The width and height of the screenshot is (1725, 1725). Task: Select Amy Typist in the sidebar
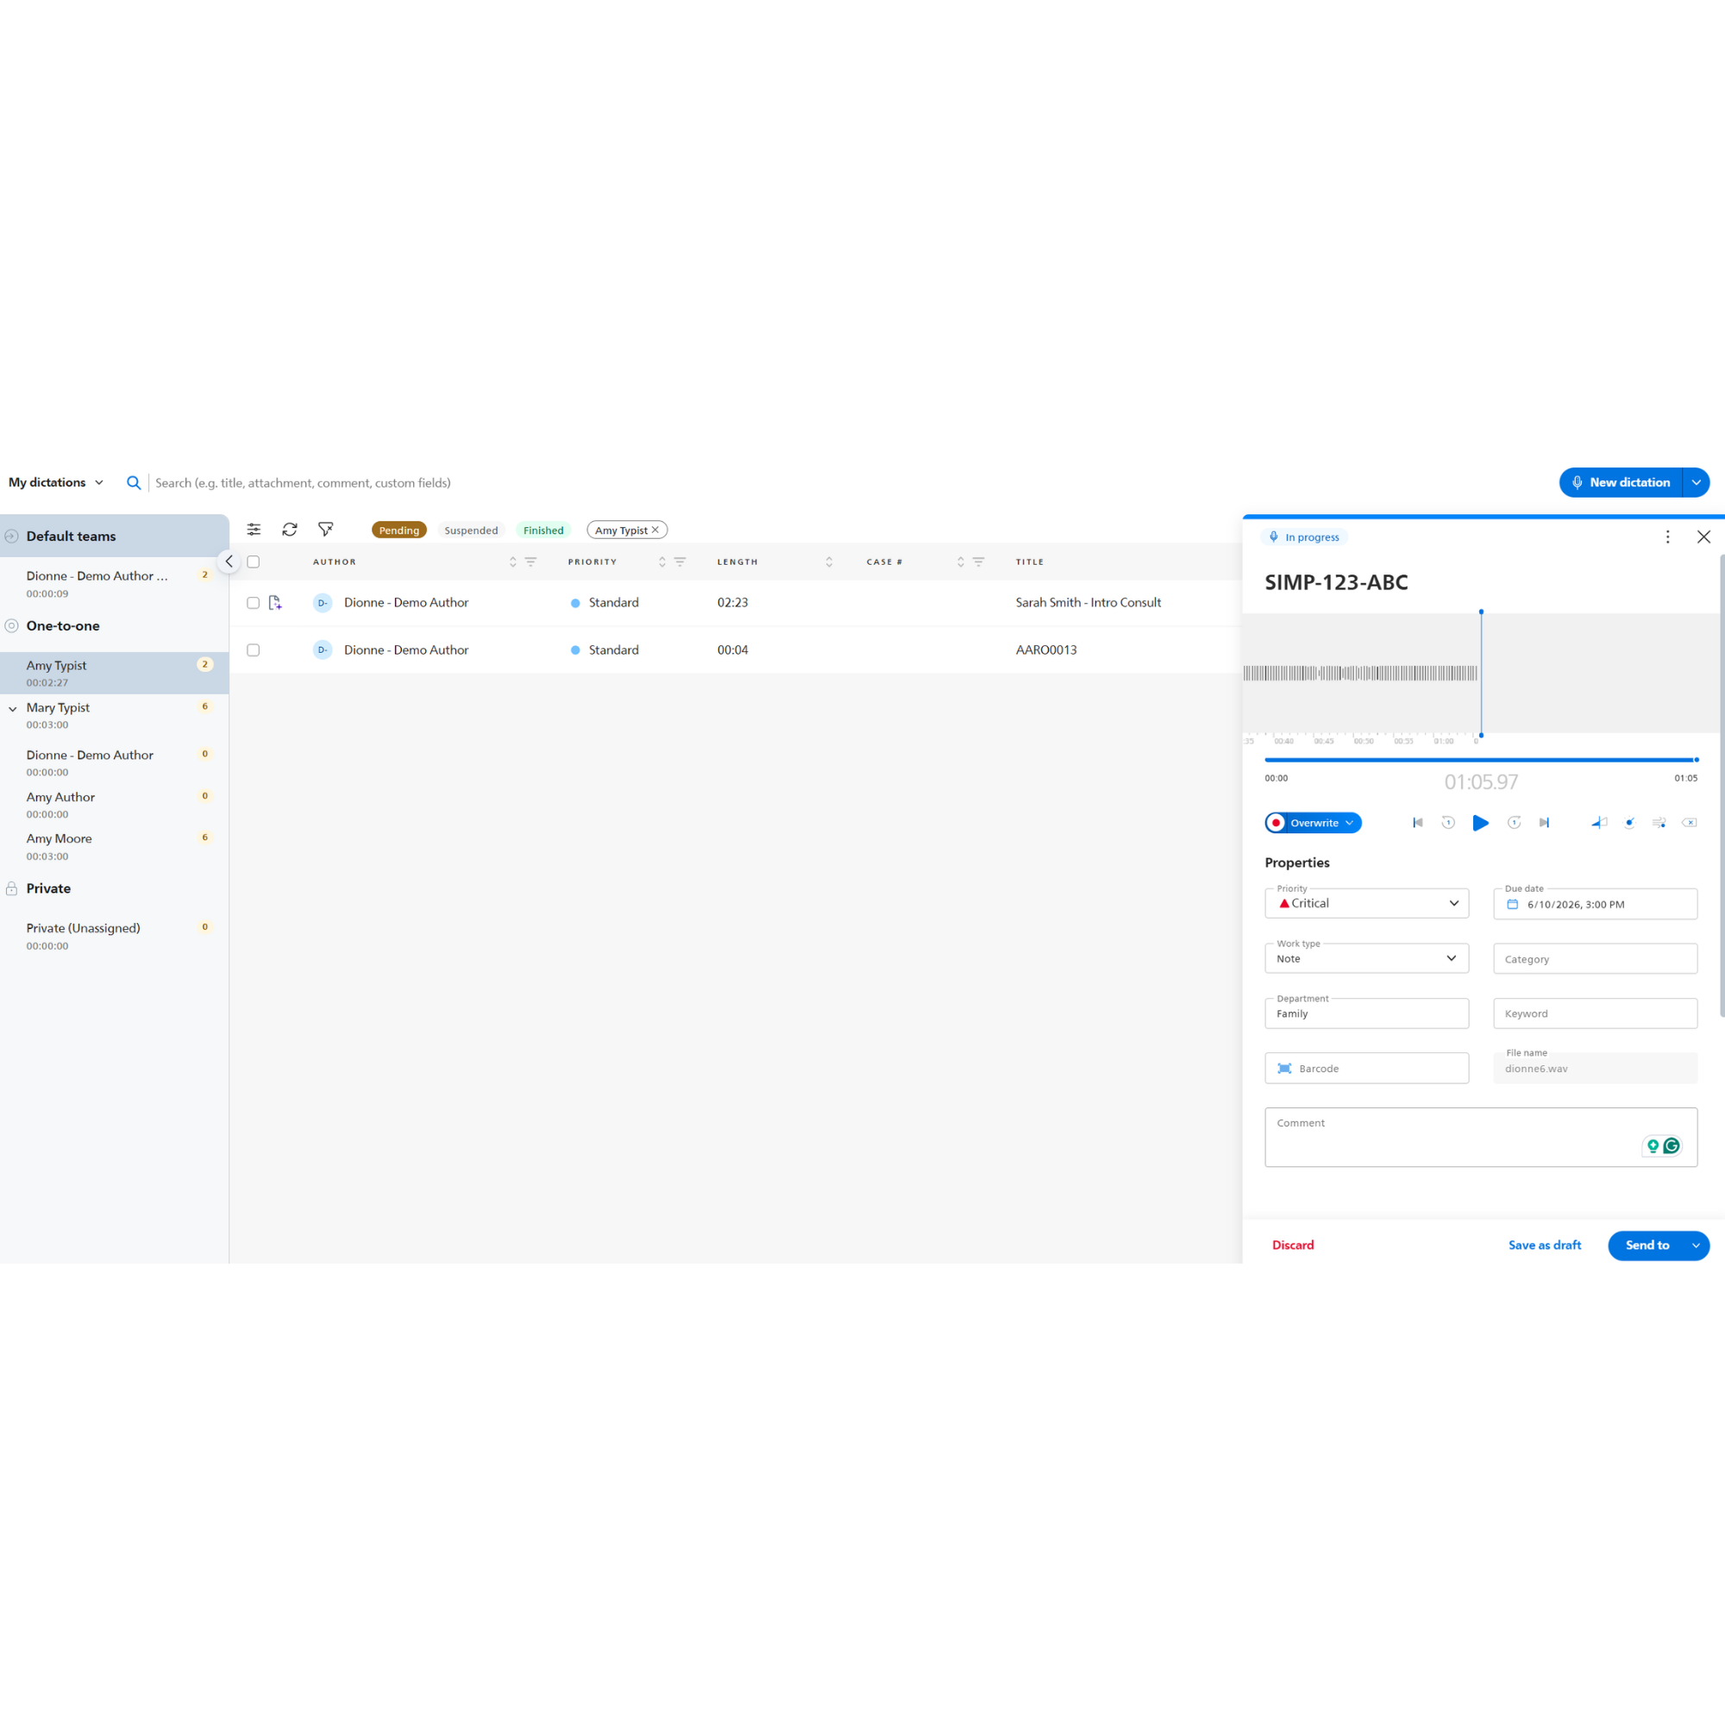[x=115, y=673]
